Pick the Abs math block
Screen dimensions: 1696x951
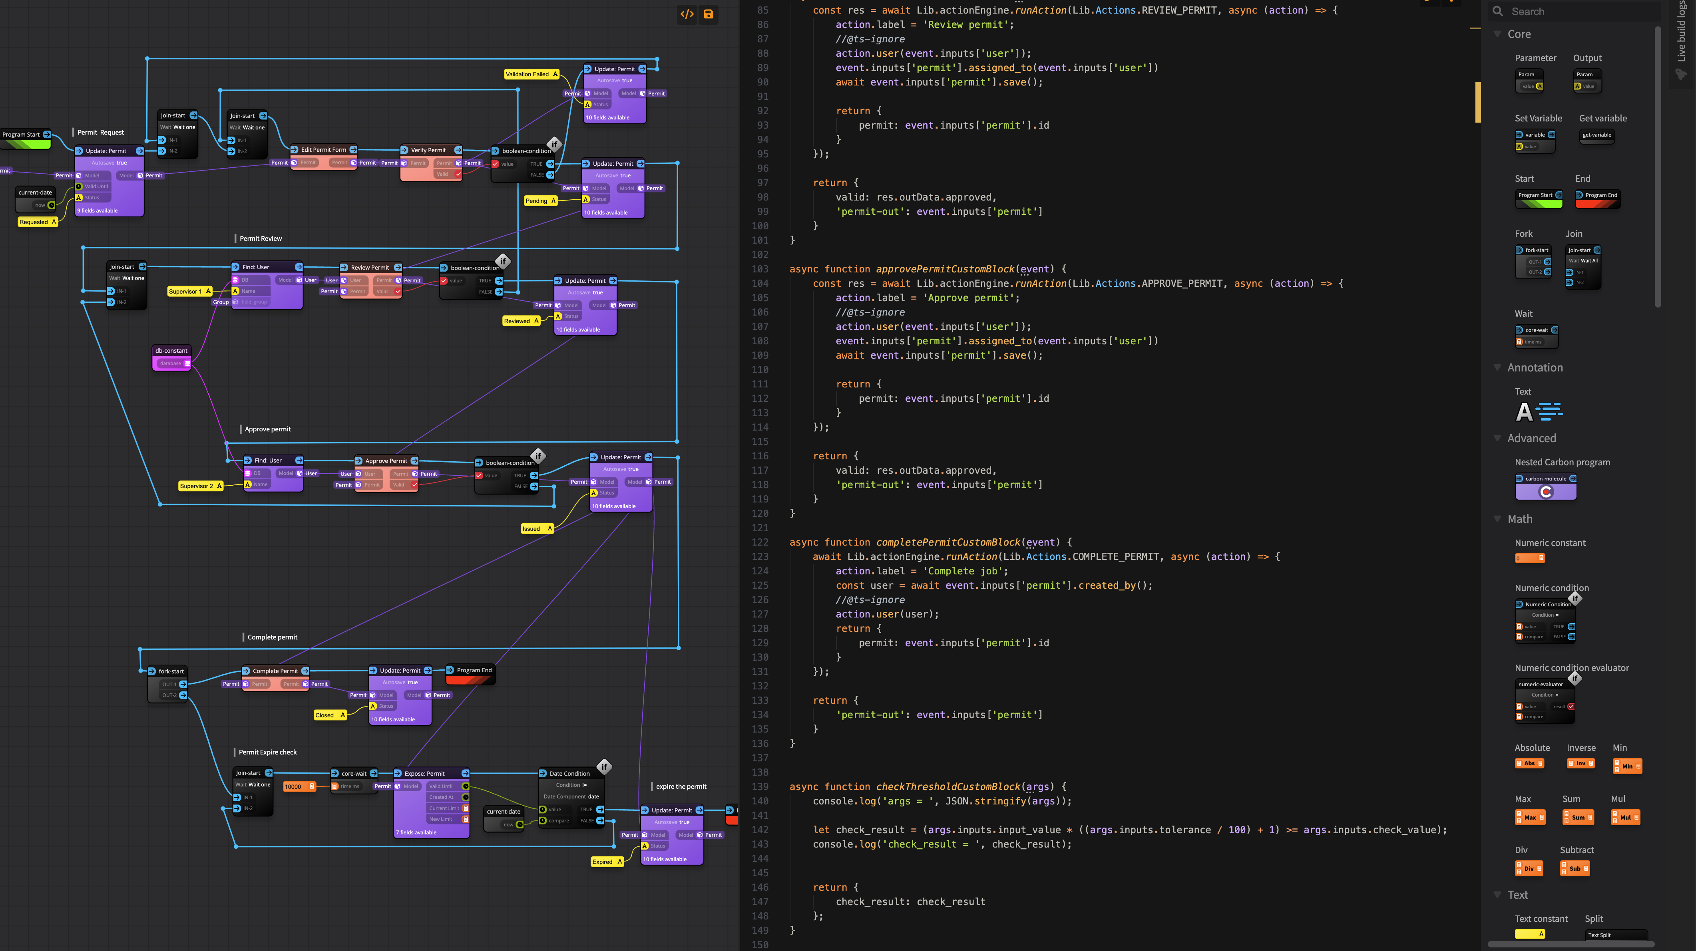pos(1529,763)
